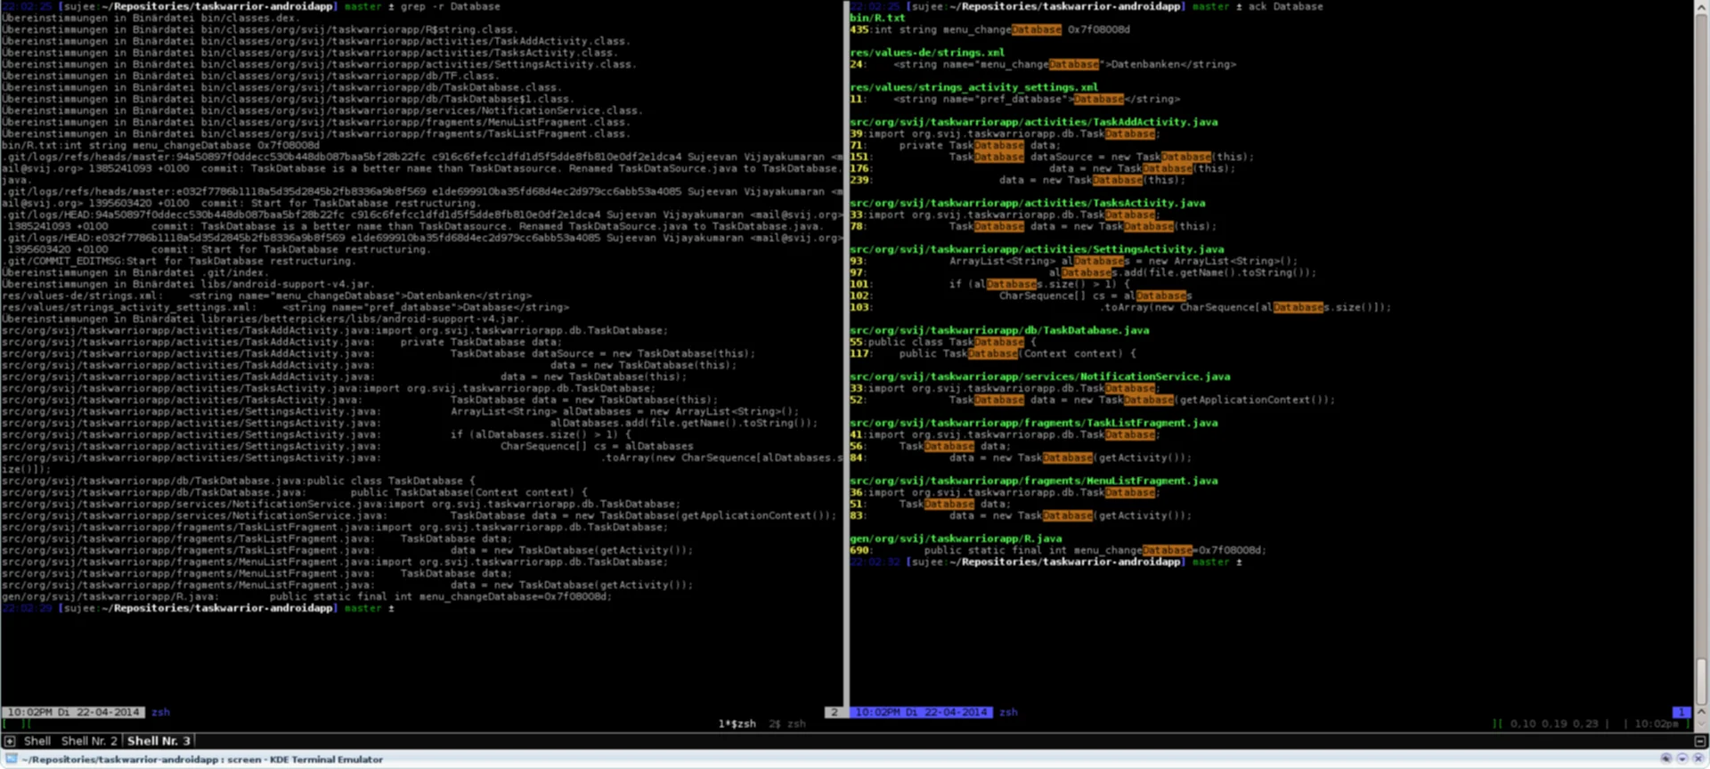The width and height of the screenshot is (1710, 769).
Task: Switch to the Shell tab
Action: (x=37, y=741)
